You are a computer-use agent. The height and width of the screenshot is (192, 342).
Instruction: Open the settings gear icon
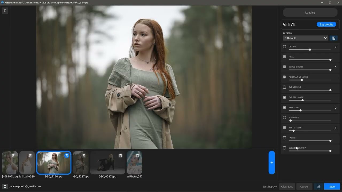click(x=5, y=186)
